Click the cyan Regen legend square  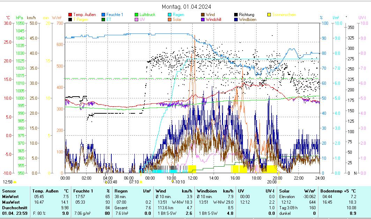[x=170, y=15]
